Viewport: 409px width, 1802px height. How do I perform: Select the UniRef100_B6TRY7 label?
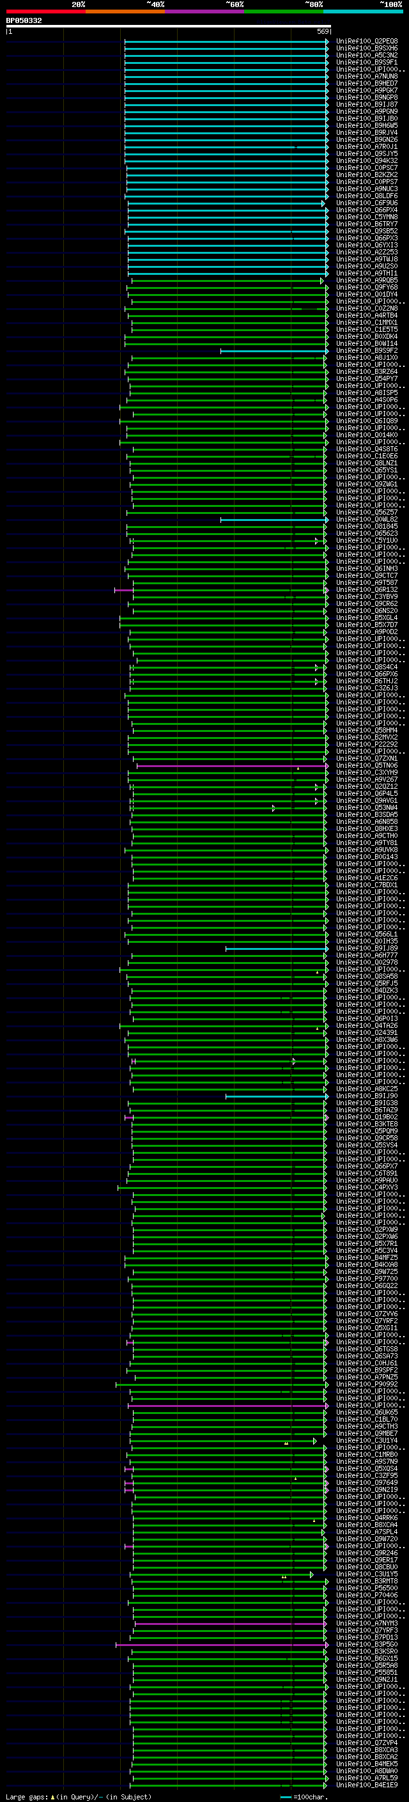tap(366, 224)
